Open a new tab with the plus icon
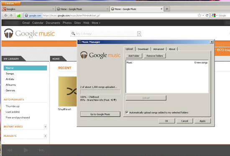The image size is (230, 156). click(167, 9)
